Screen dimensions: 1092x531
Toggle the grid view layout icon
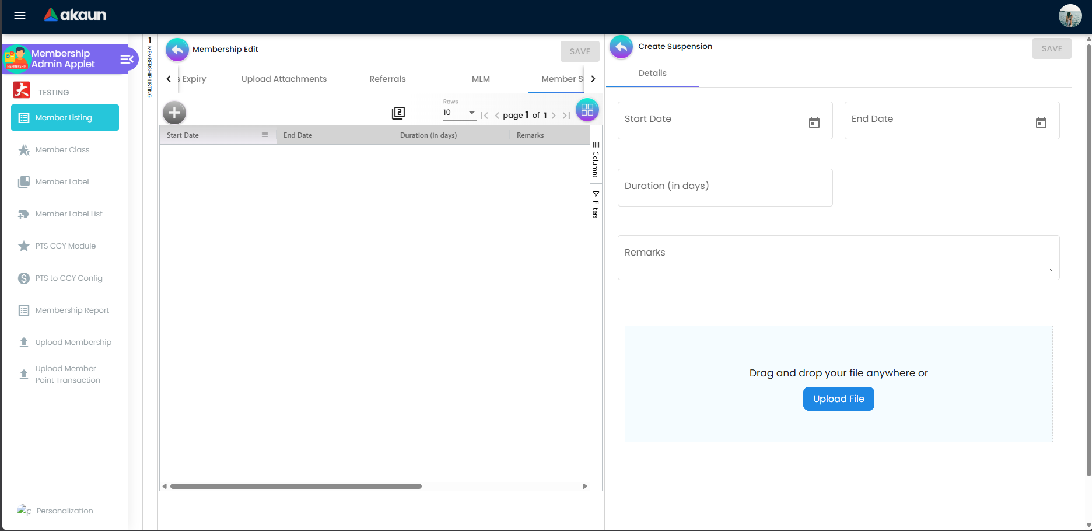click(587, 110)
